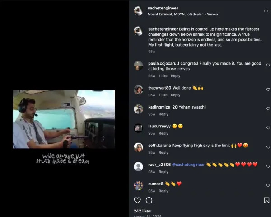The image size is (271, 217).
Task: Like lauxurryyyy's comment heart
Action: 268,128
